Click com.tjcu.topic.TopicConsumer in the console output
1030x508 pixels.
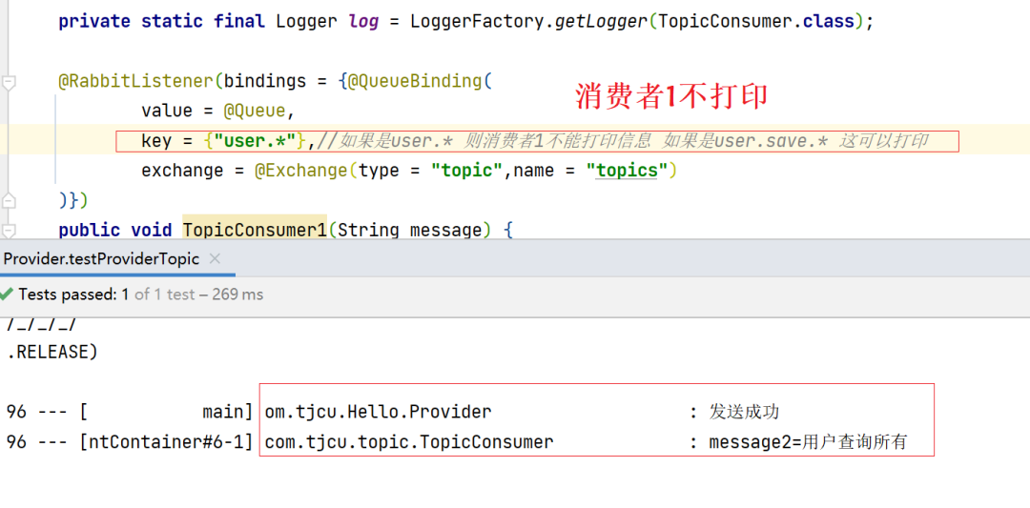(408, 442)
